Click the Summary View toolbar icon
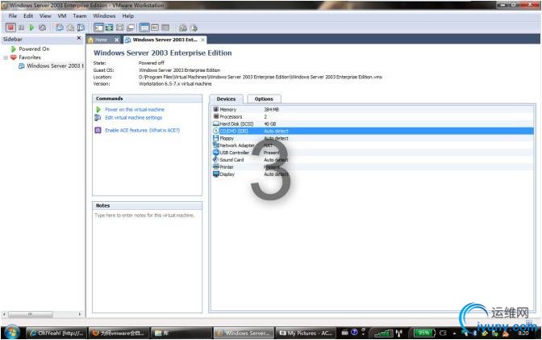542x340 pixels. pos(144,27)
